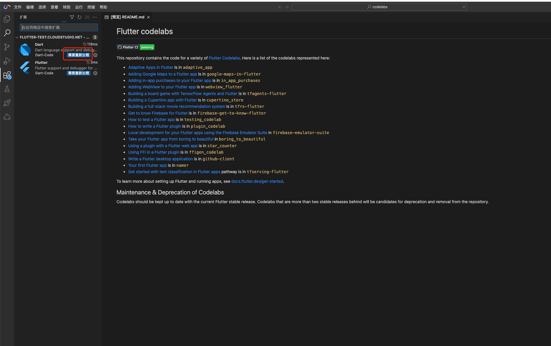Open the codelabs command center dropdown arrow
This screenshot has height=346, width=551.
click(x=464, y=7)
